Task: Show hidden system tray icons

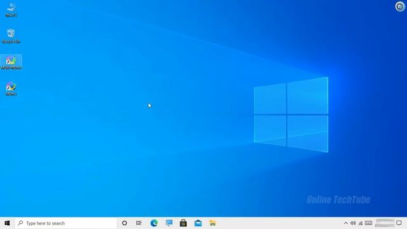Action: (x=346, y=223)
